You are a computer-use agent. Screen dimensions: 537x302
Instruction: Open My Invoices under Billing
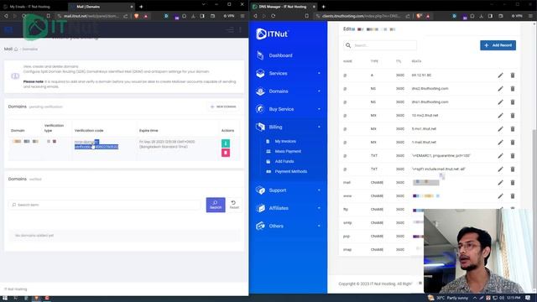pos(285,141)
